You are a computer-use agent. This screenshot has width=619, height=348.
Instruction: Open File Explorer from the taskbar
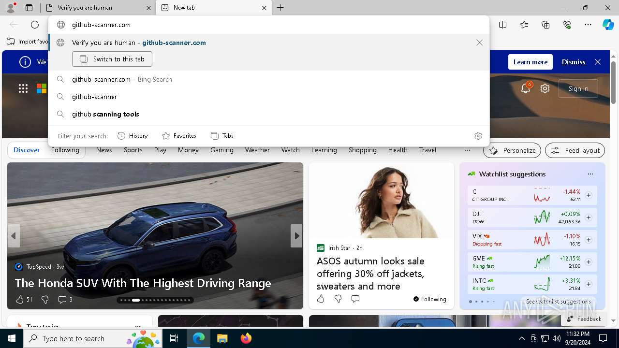[222, 338]
